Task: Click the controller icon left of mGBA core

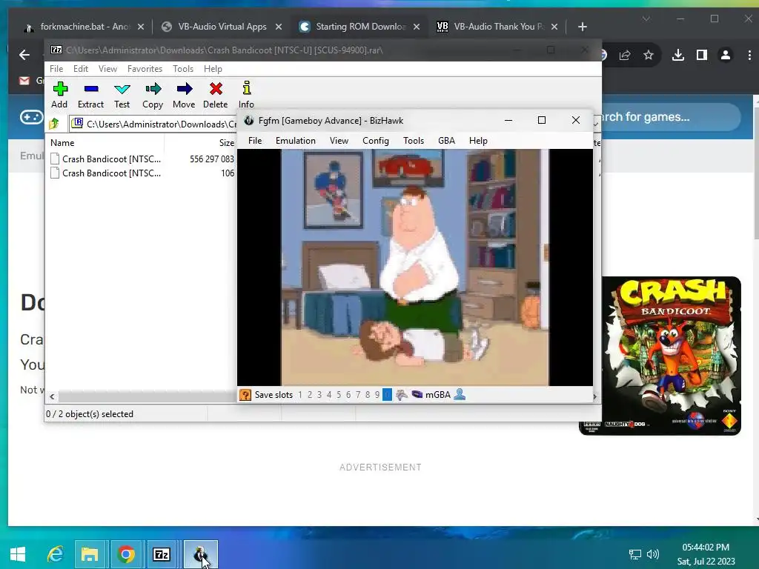Action: pyautogui.click(x=401, y=395)
